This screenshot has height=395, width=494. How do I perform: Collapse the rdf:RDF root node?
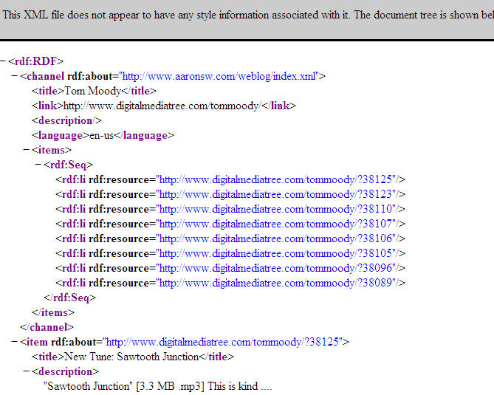pos(4,61)
